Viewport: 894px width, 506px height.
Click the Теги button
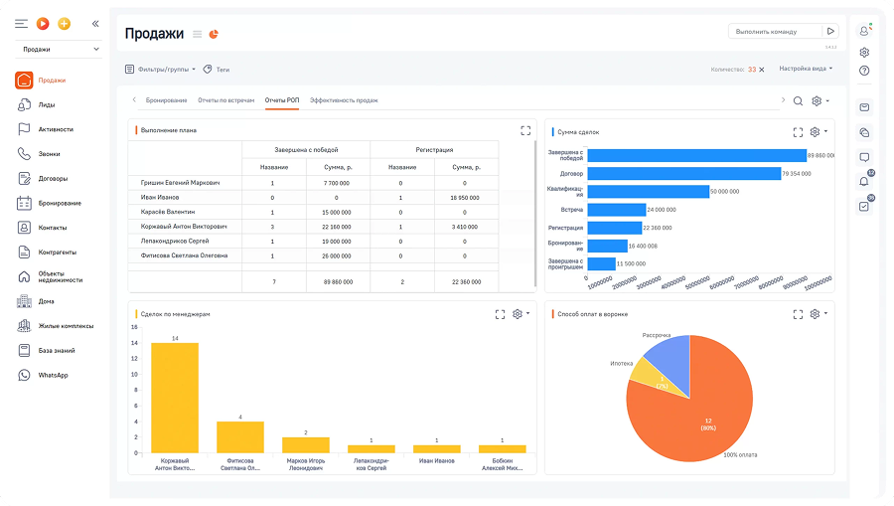click(x=217, y=70)
